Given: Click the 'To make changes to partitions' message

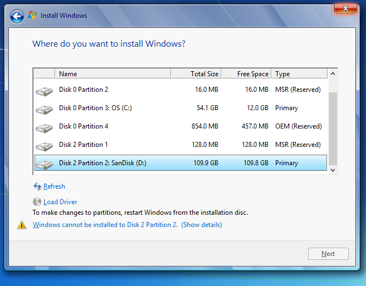Looking at the screenshot, I should [x=140, y=213].
